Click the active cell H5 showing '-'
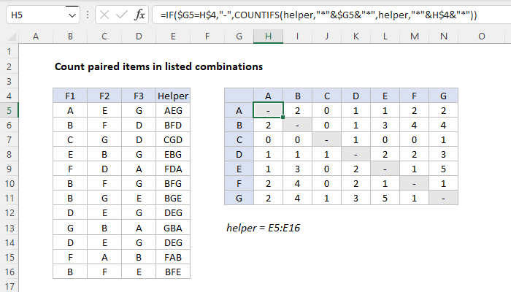Viewport: 511px width, 292px height. 268,110
